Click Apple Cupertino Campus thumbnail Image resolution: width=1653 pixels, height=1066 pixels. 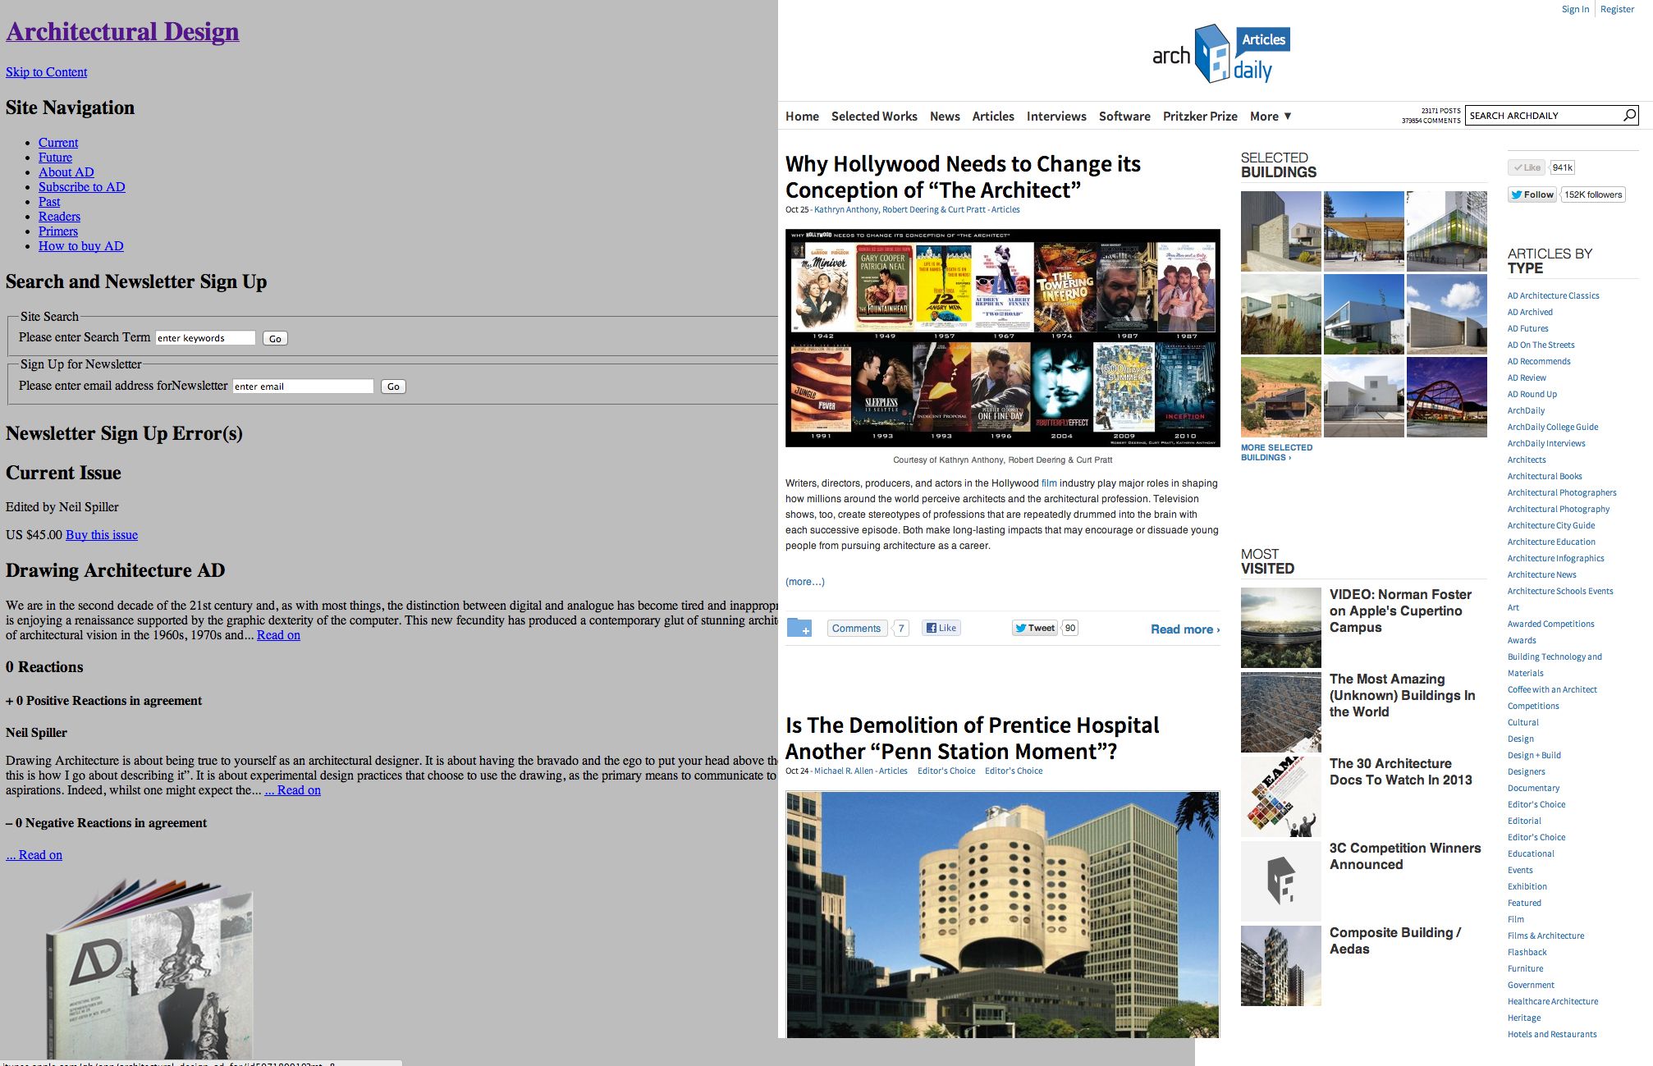(x=1280, y=628)
